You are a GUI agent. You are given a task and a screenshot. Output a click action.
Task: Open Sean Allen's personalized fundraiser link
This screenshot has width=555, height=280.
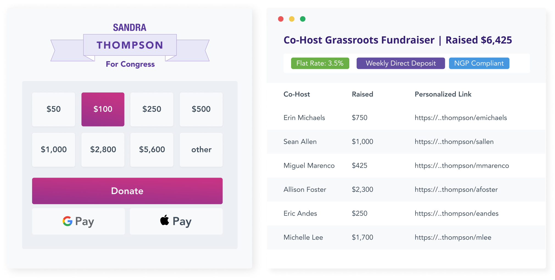coord(454,142)
